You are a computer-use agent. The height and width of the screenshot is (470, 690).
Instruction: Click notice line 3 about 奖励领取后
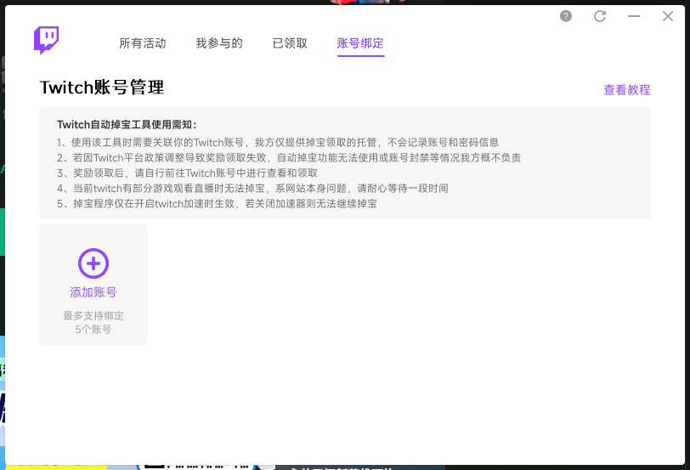coord(187,173)
